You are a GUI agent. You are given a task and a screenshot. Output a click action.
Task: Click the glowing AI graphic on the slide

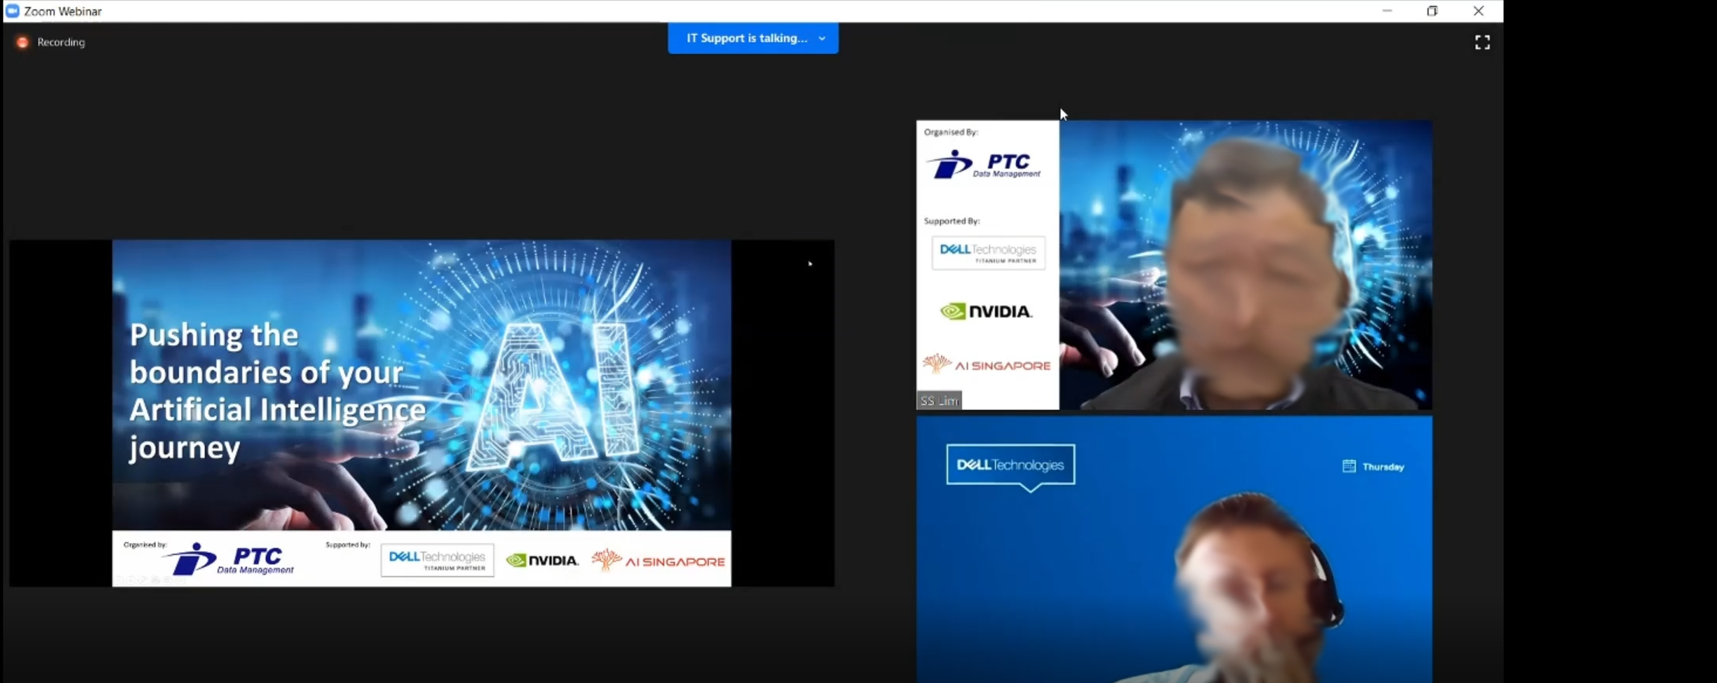point(553,393)
